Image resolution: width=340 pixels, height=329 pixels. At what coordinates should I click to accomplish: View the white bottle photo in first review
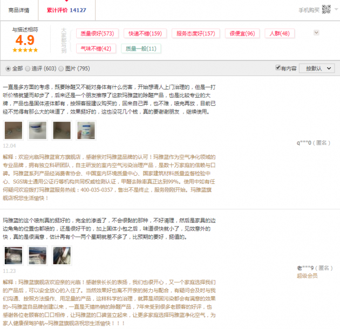pyautogui.click(x=86, y=130)
